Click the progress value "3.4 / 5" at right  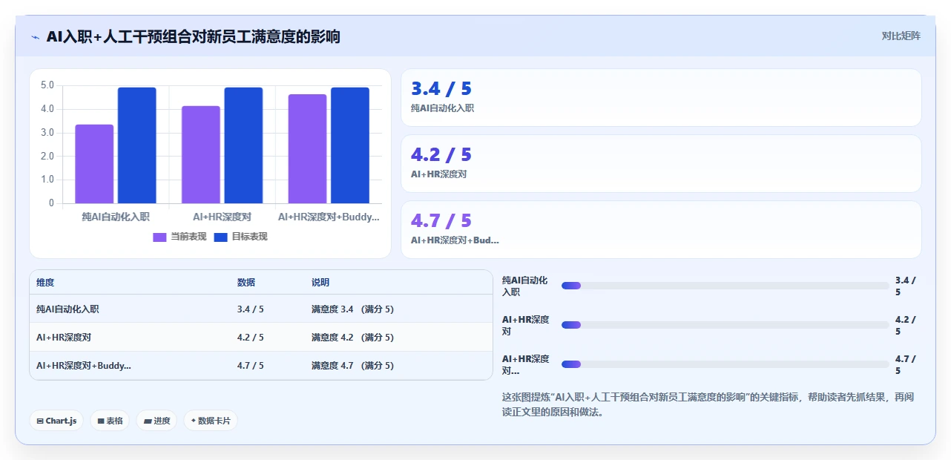click(x=906, y=286)
